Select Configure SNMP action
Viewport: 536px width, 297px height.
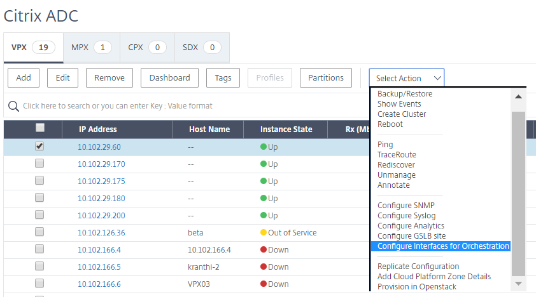point(406,206)
